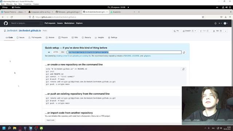Select the Code repository tab
The image size is (233, 131).
coord(9,37)
